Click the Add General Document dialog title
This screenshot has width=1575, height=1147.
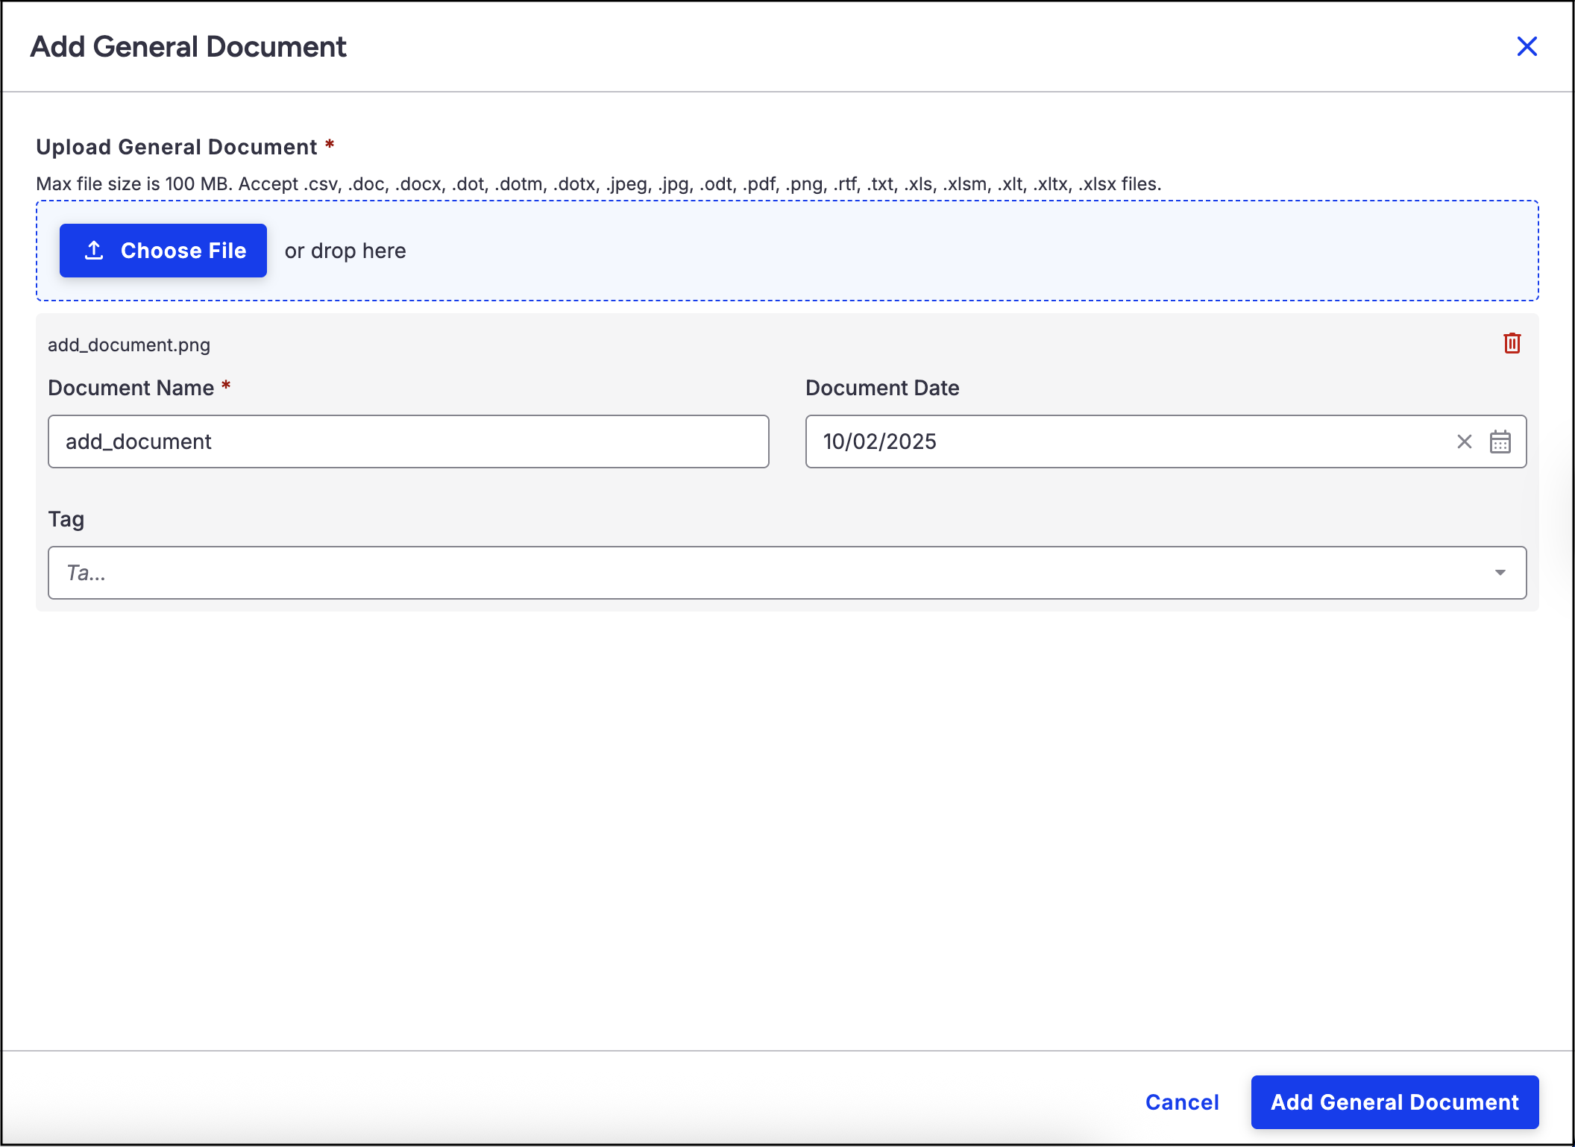click(x=188, y=47)
